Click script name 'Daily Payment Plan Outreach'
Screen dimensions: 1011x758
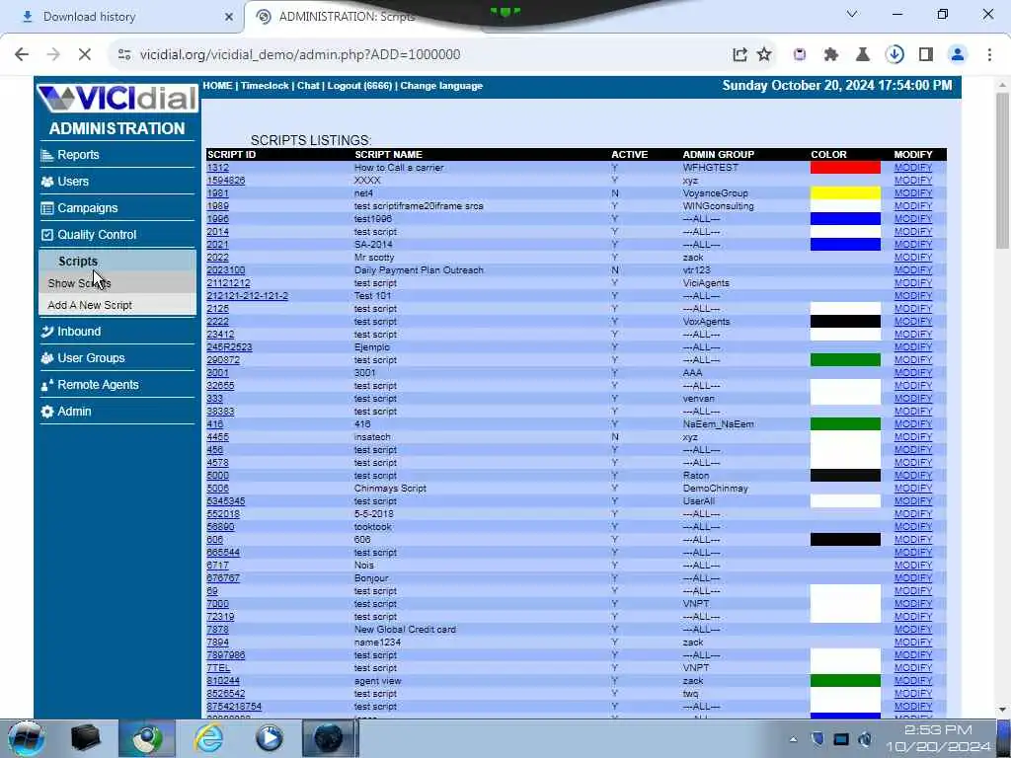(419, 270)
